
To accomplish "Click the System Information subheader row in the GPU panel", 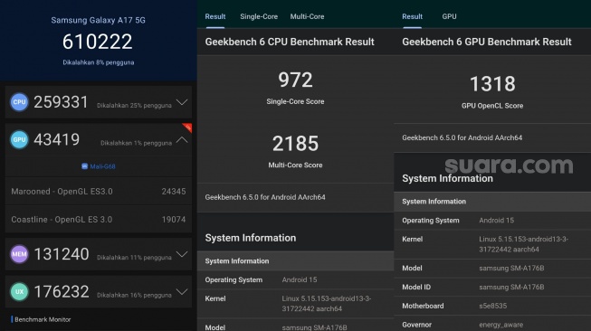I will pyautogui.click(x=492, y=202).
